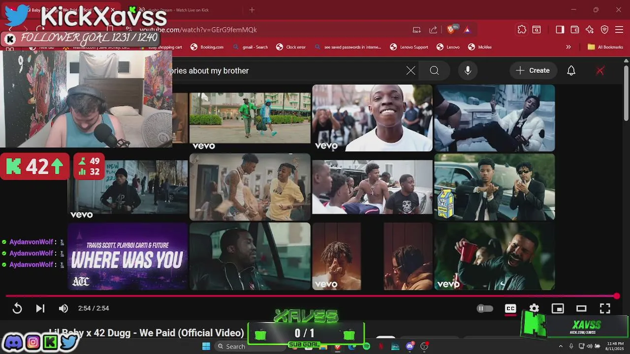Image resolution: width=630 pixels, height=354 pixels.
Task: Click the scrubber at the end of the progress bar
Action: pyautogui.click(x=617, y=296)
